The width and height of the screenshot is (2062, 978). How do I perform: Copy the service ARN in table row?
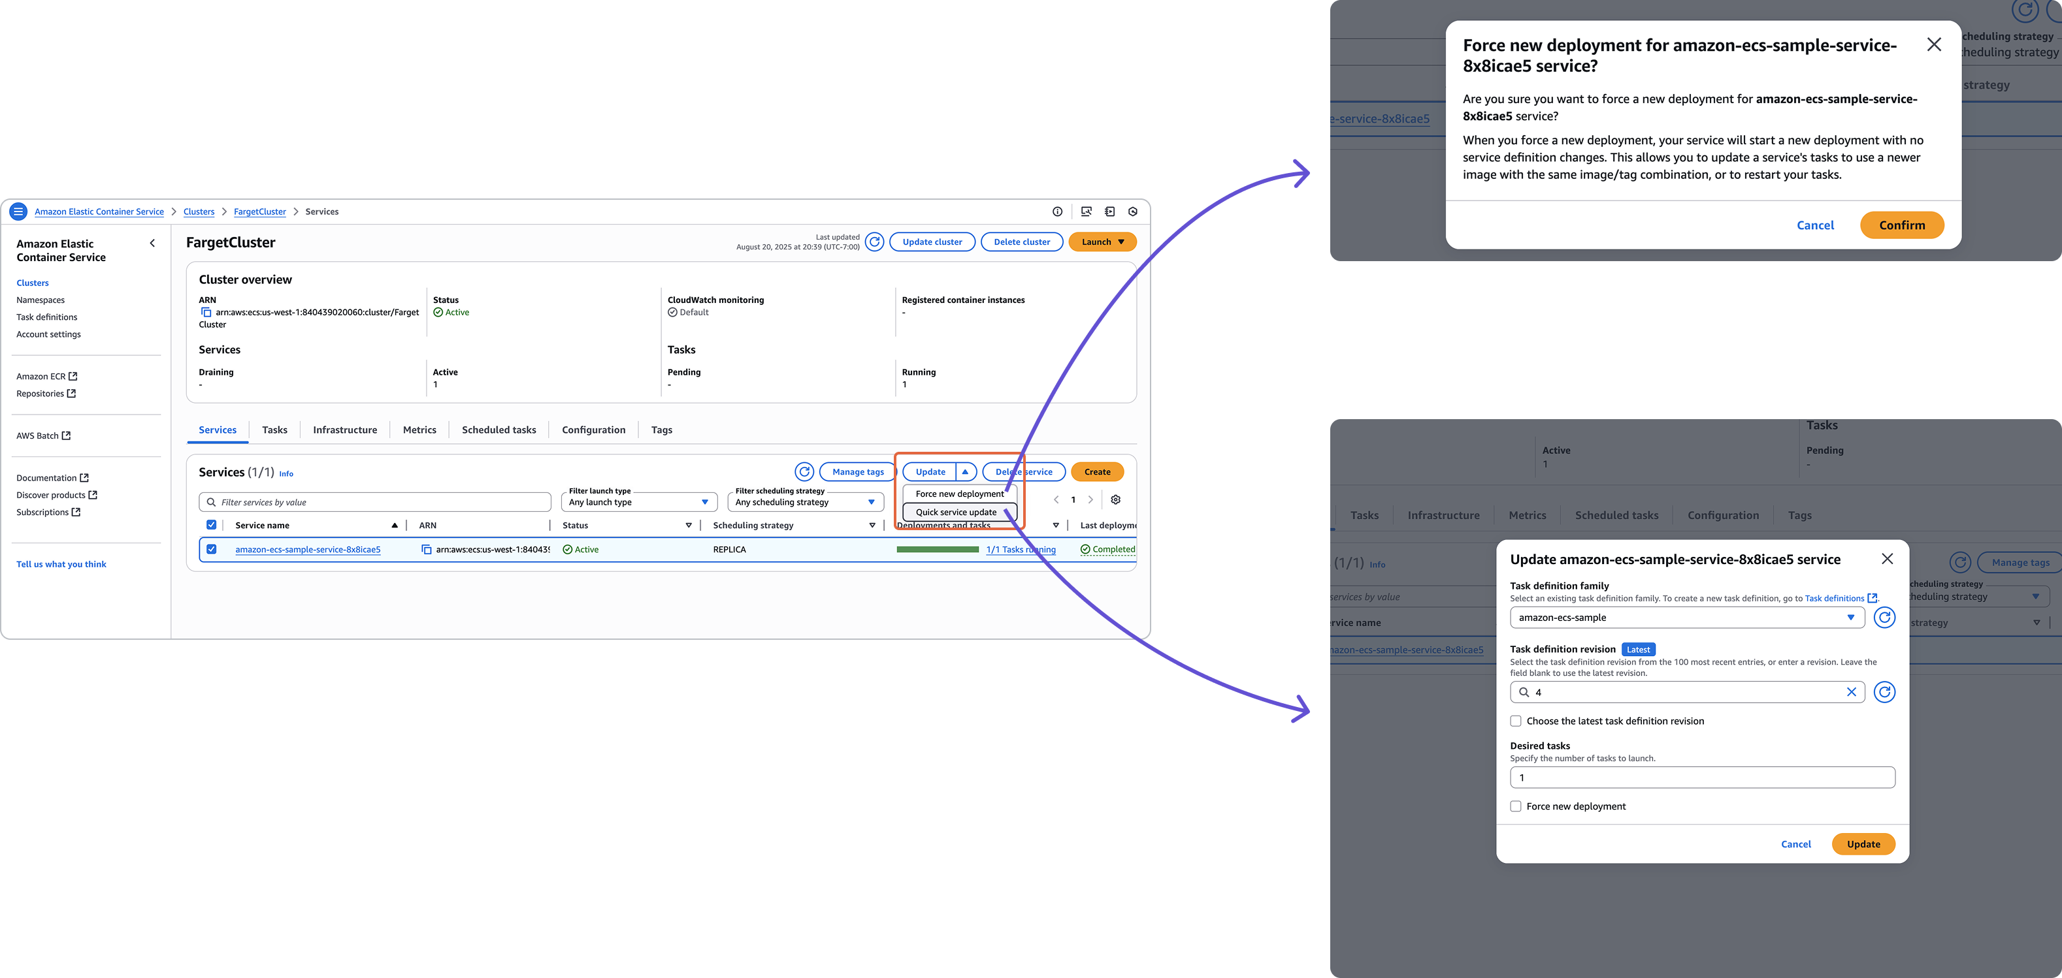point(427,549)
